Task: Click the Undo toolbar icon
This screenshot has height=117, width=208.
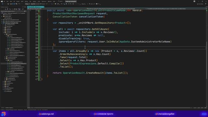Action: [x=19, y=4]
